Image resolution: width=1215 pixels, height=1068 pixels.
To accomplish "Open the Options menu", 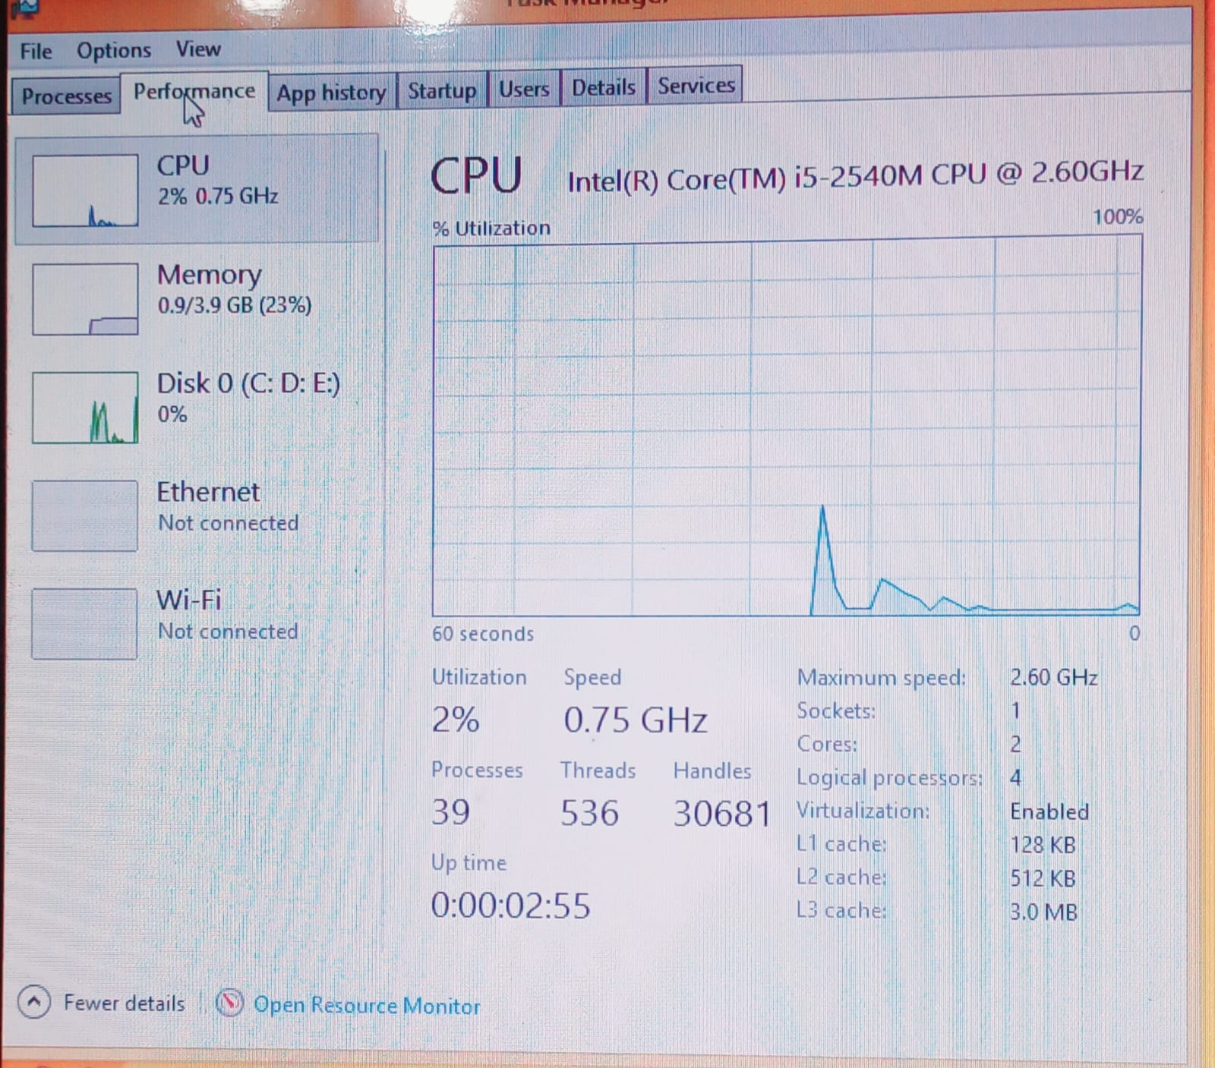I will (x=113, y=50).
